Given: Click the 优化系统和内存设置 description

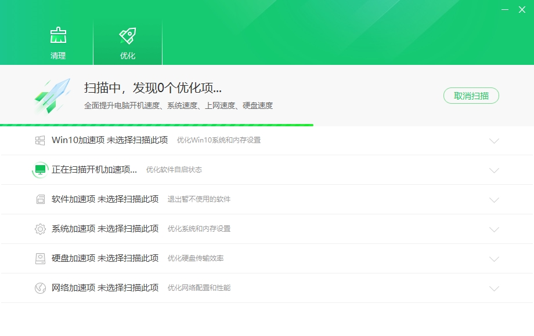Looking at the screenshot, I should (199, 229).
